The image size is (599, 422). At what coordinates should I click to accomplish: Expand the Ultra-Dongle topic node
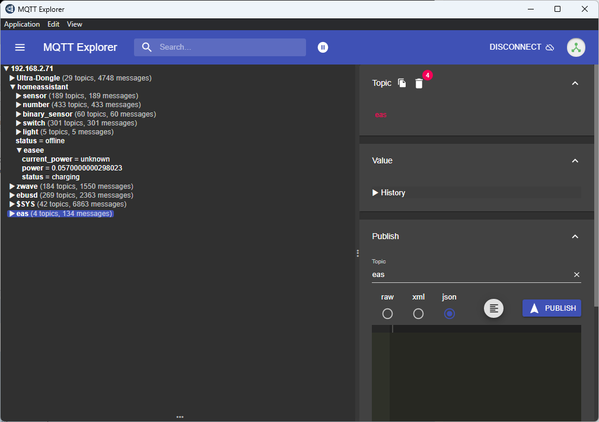[12, 78]
